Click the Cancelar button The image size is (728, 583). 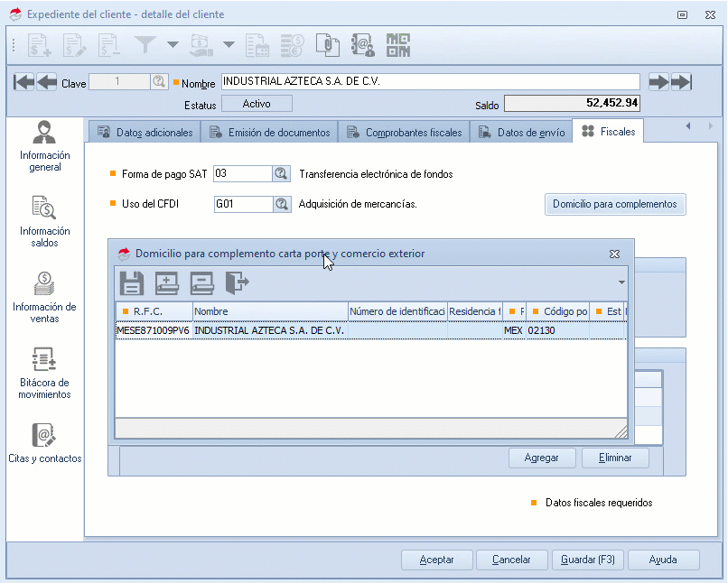(x=511, y=560)
